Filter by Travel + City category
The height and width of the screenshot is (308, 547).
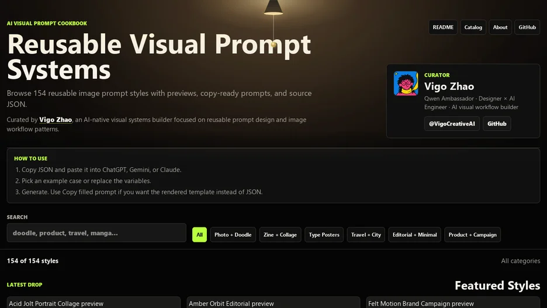(366, 235)
